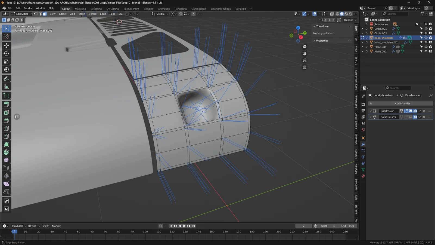The height and width of the screenshot is (245, 435).
Task: Open the Edit Mode dropdown
Action: point(21,14)
